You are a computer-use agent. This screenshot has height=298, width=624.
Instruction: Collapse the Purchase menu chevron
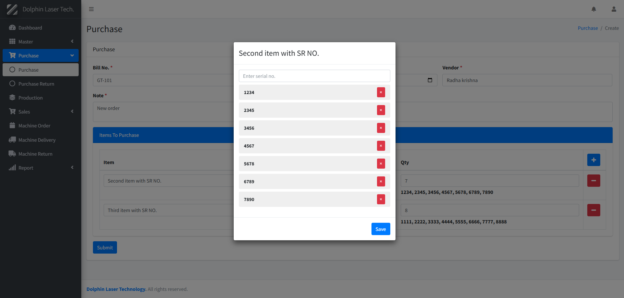[72, 55]
